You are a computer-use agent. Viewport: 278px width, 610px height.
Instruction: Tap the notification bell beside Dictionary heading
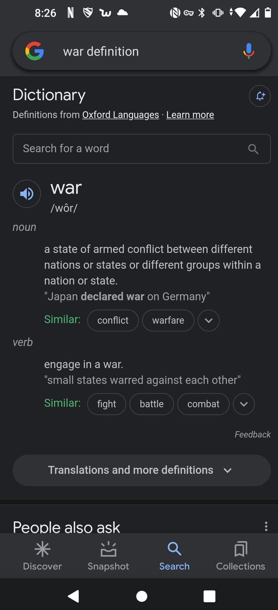point(260,97)
